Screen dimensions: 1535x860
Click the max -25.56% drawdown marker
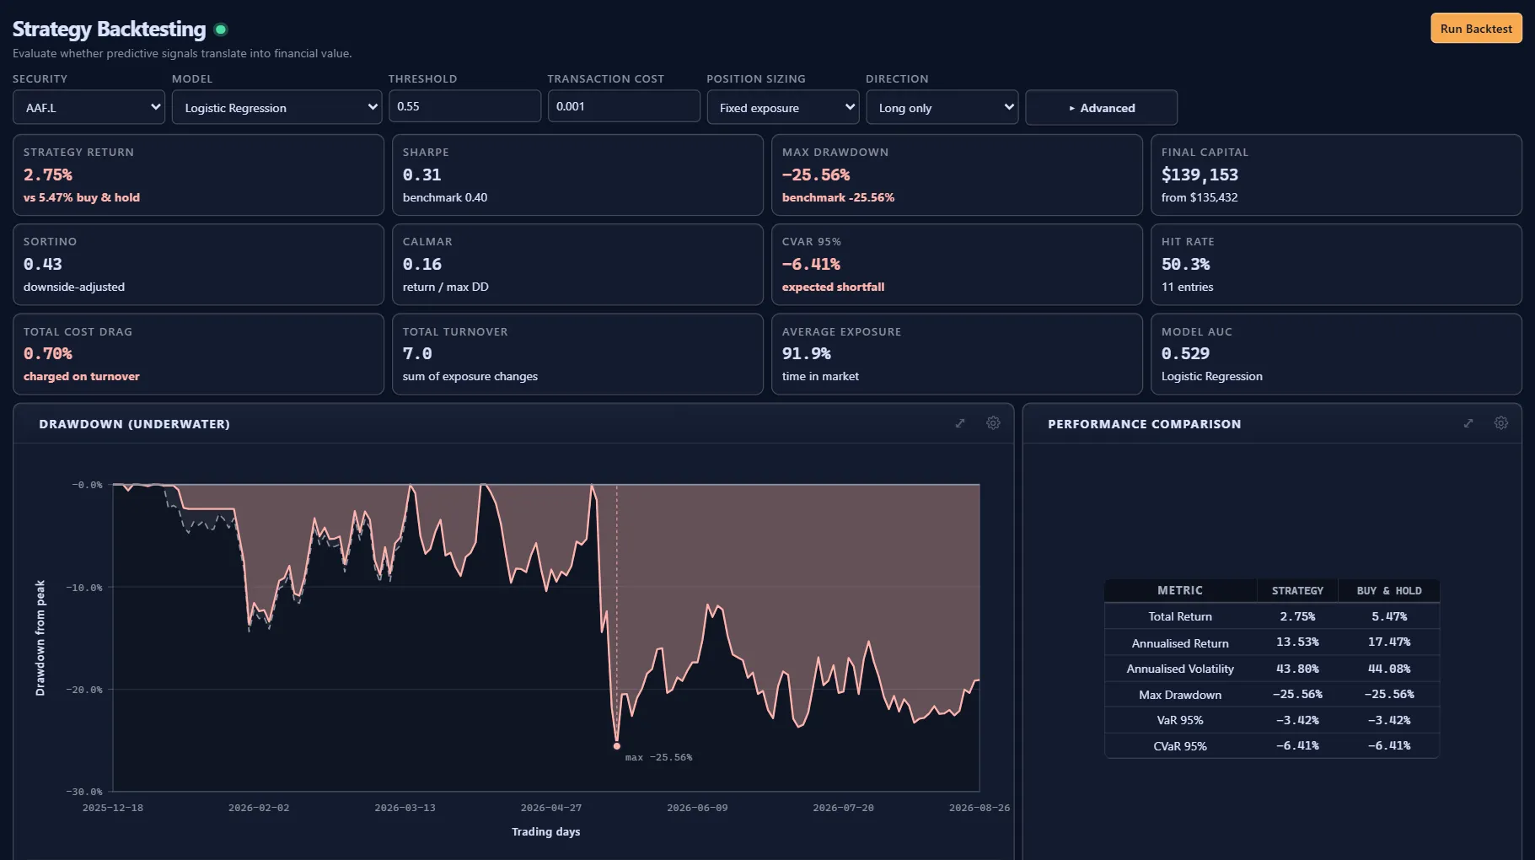[617, 746]
